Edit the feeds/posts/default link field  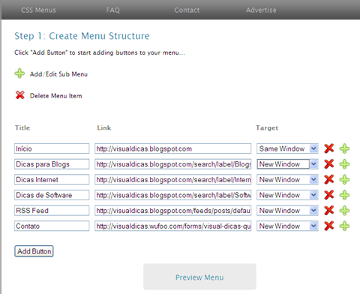coord(173,211)
